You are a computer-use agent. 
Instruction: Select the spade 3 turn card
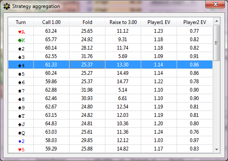(x=21, y=57)
